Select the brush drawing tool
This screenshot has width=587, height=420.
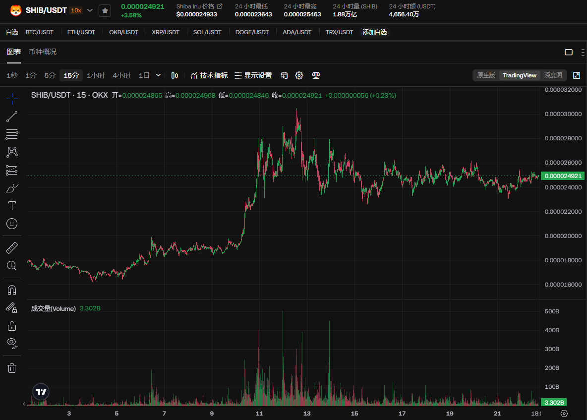coord(12,188)
